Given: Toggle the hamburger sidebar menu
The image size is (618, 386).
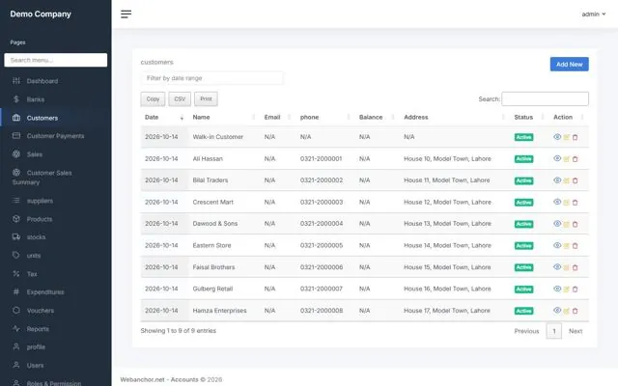Looking at the screenshot, I should point(126,14).
